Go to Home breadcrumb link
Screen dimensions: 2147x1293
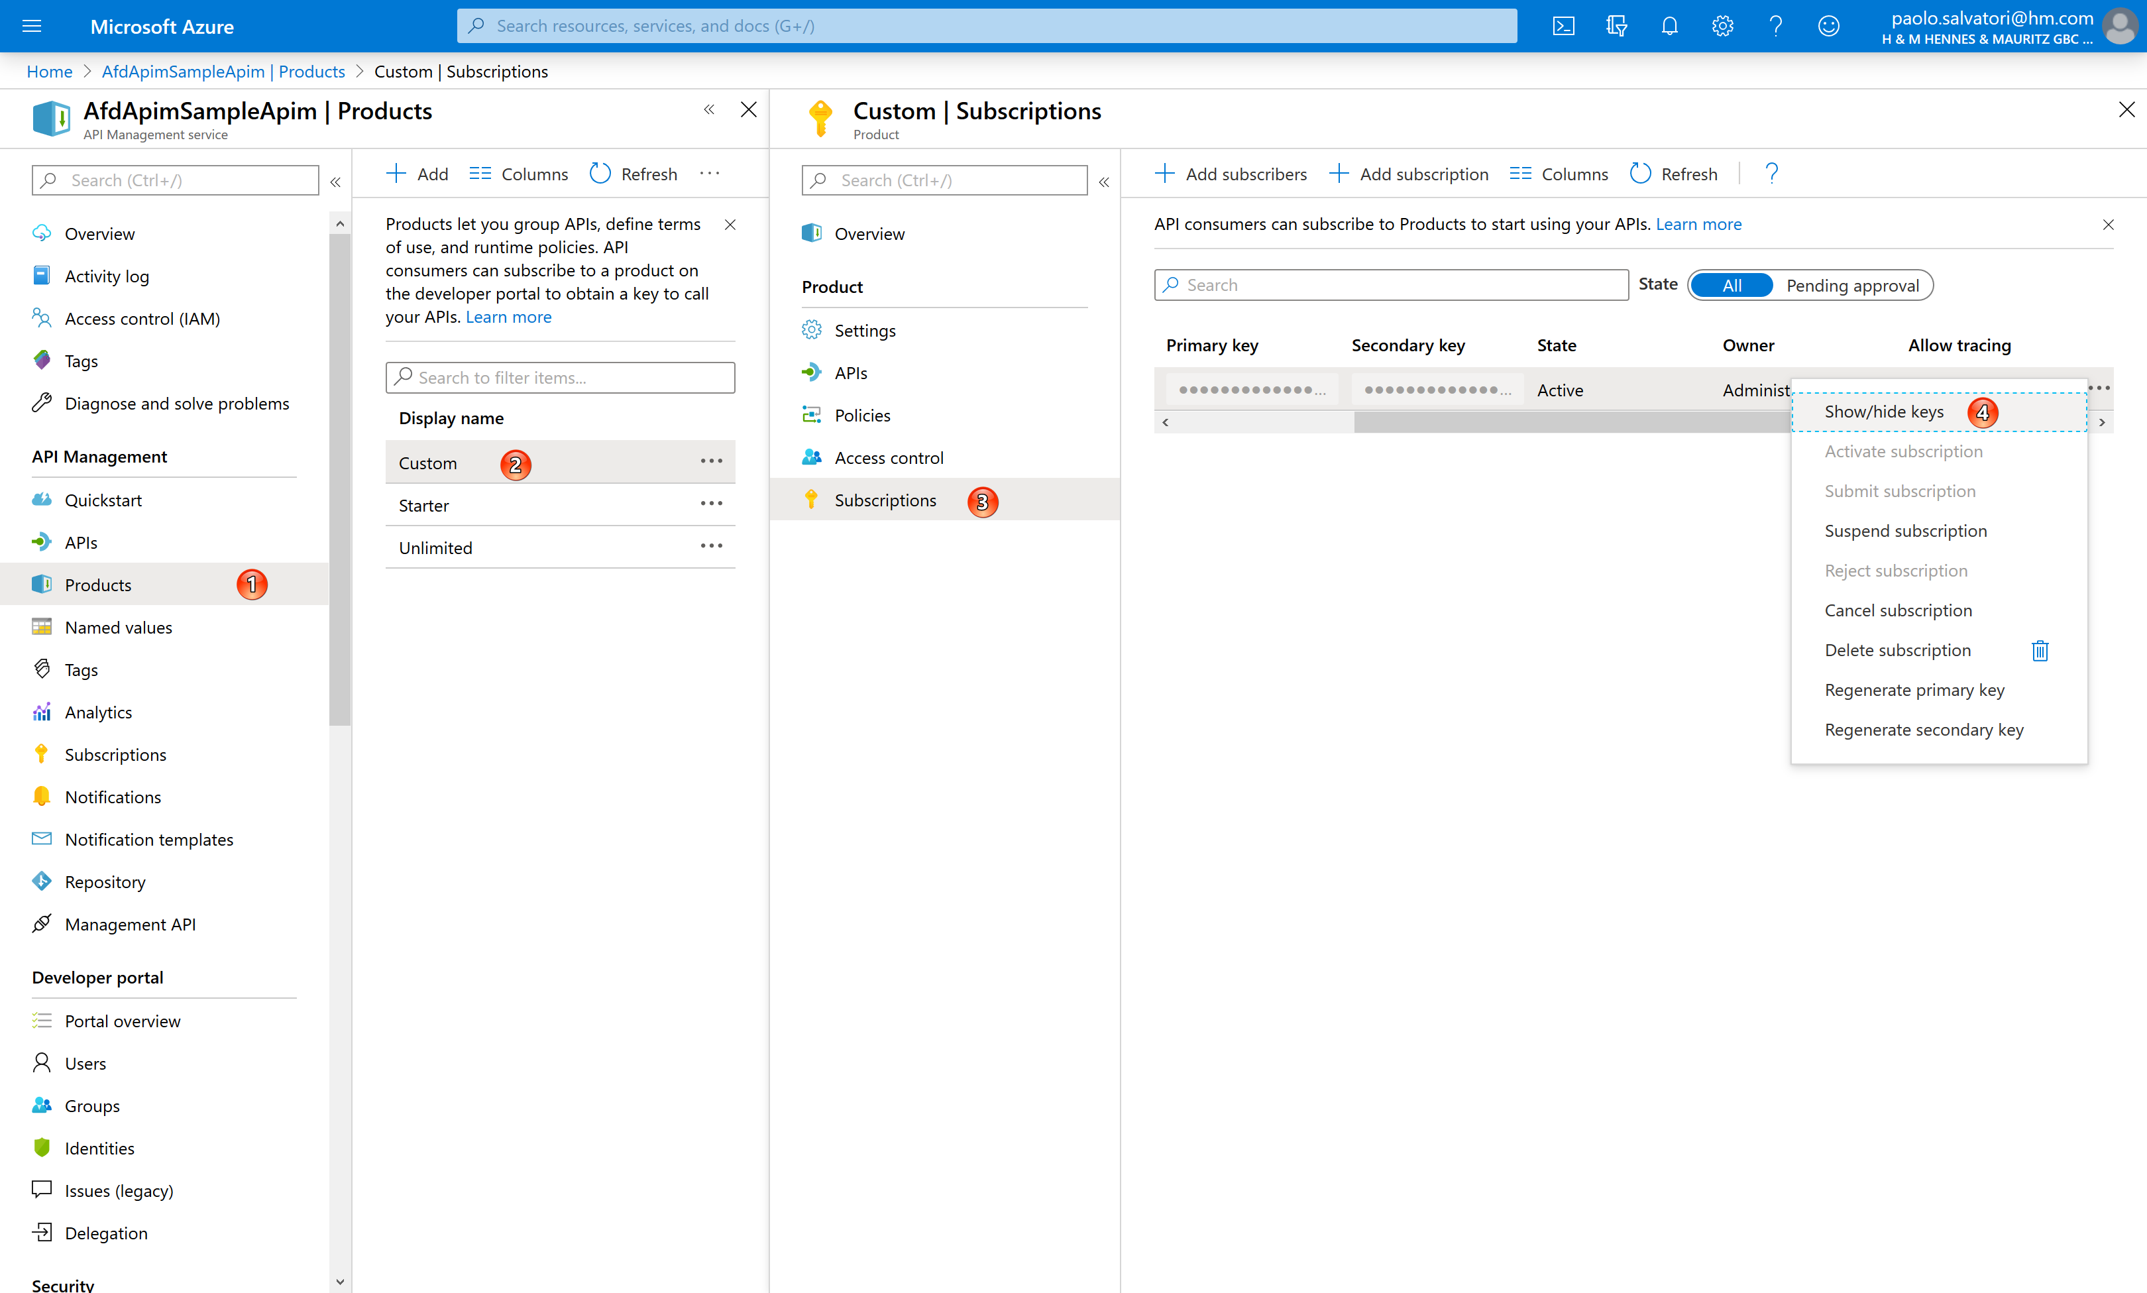tap(49, 72)
